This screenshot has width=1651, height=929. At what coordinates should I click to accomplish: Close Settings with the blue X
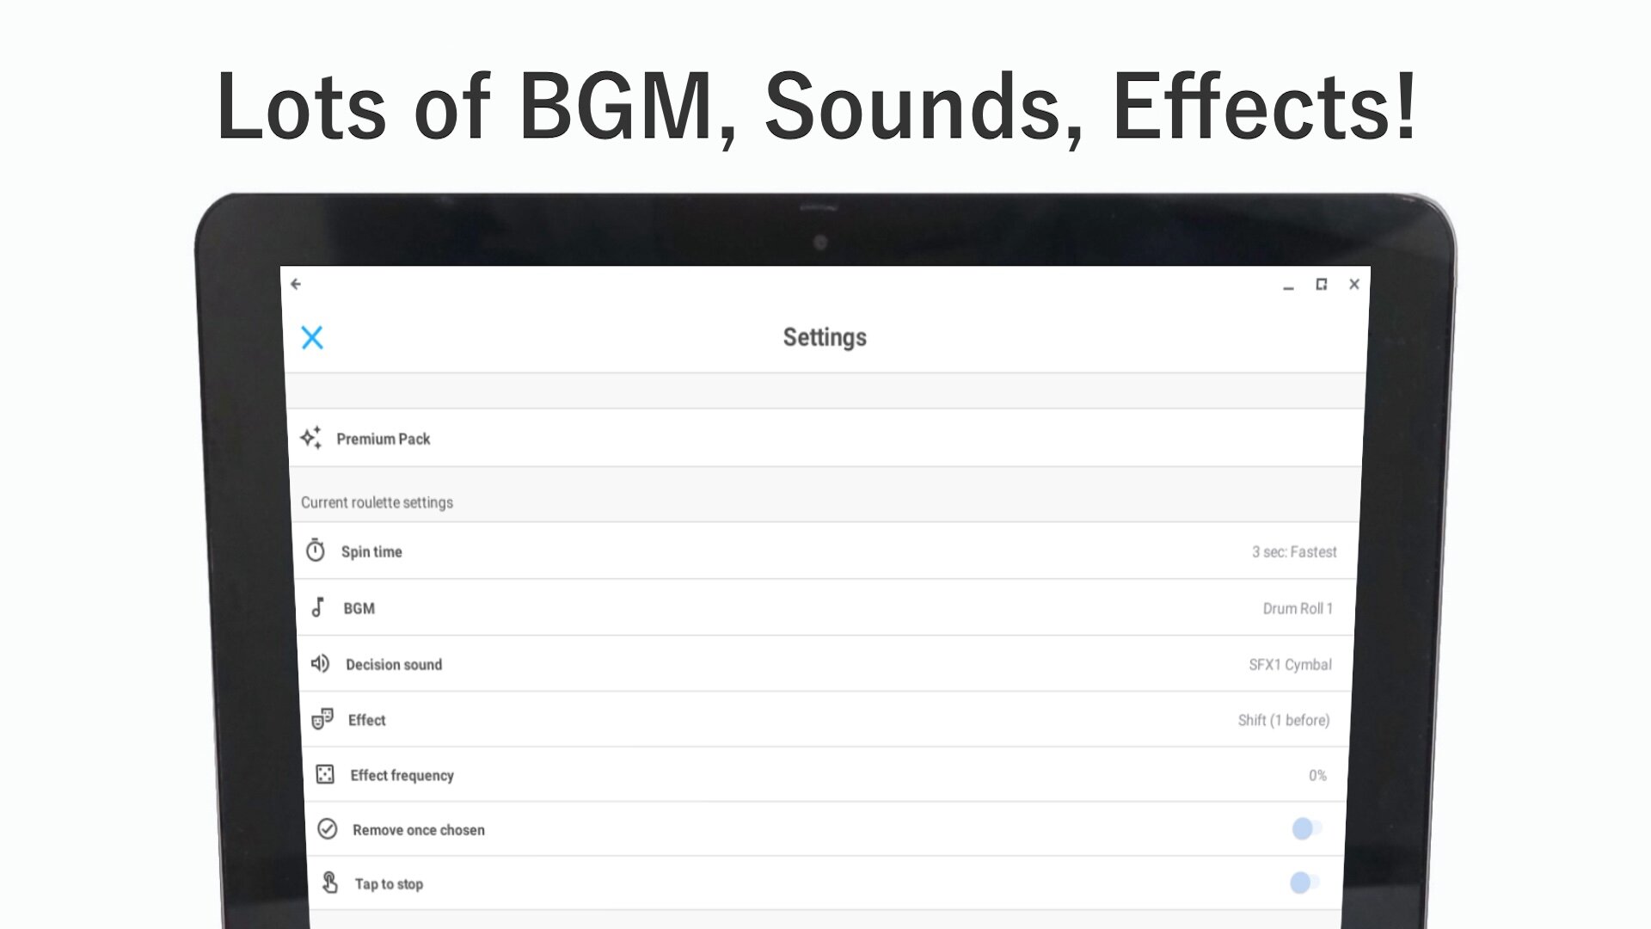tap(312, 337)
